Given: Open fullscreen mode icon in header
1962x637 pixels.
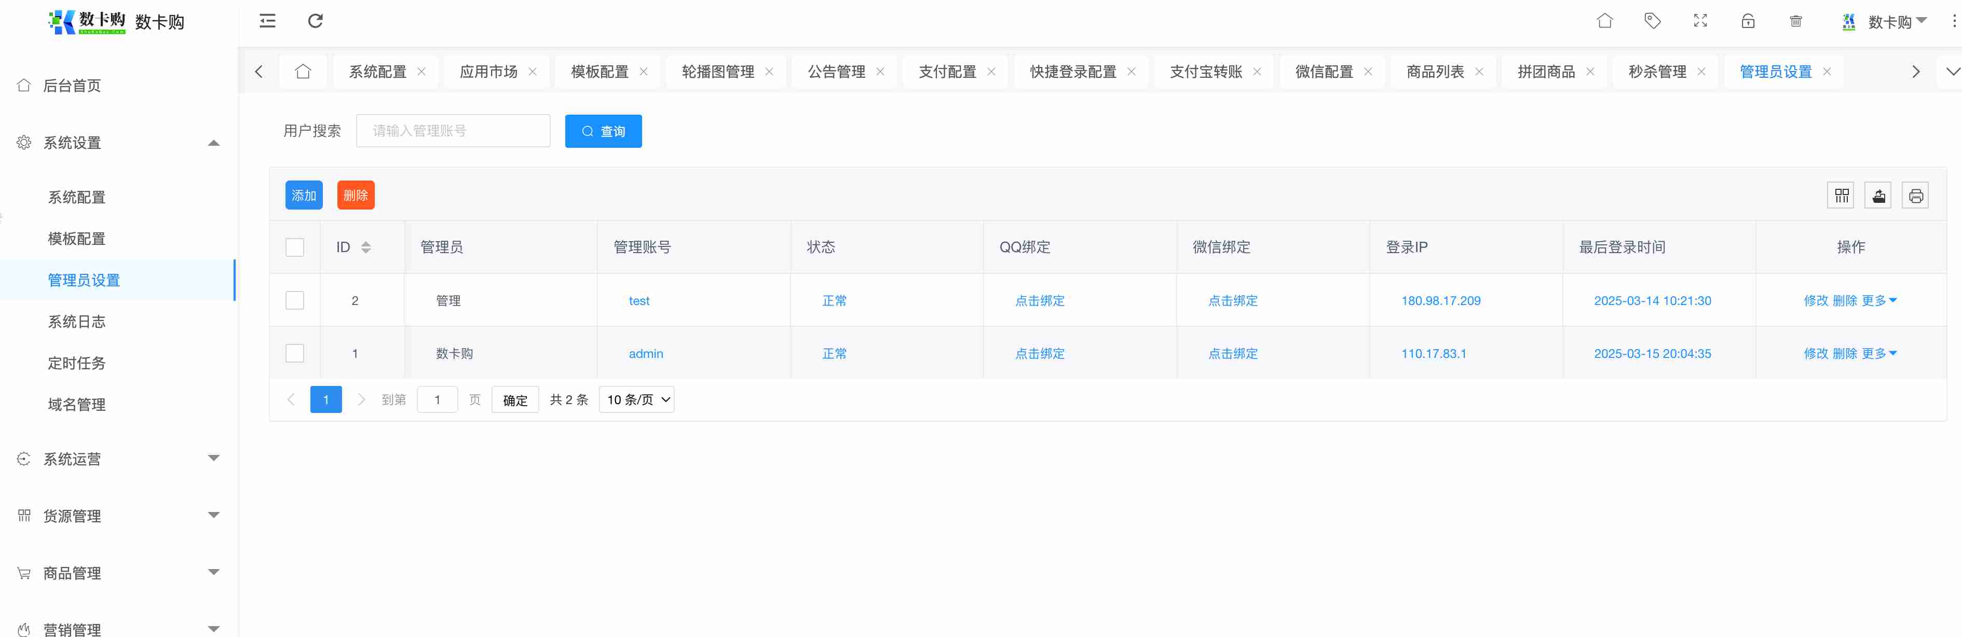Looking at the screenshot, I should click(1700, 21).
